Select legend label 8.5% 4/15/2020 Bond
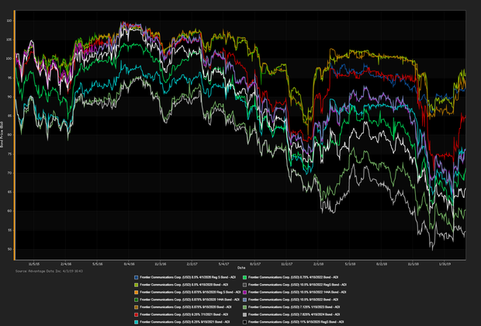The width and height of the screenshot is (481, 326). point(184,285)
